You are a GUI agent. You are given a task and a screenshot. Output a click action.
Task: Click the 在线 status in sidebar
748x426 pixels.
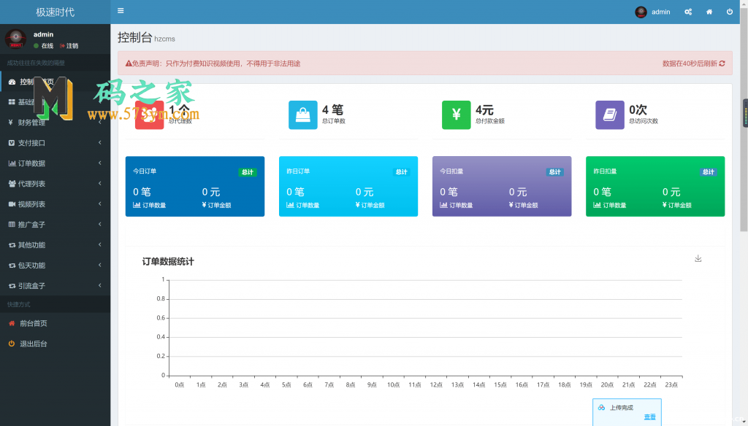point(43,46)
